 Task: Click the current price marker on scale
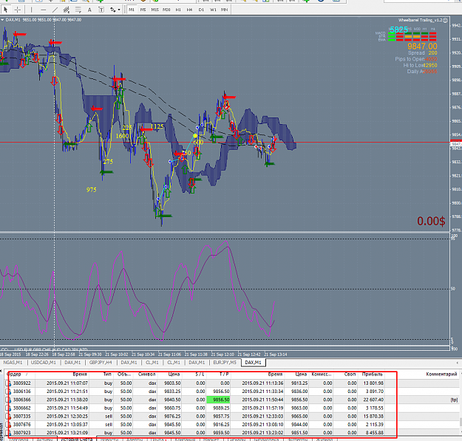coord(456,144)
